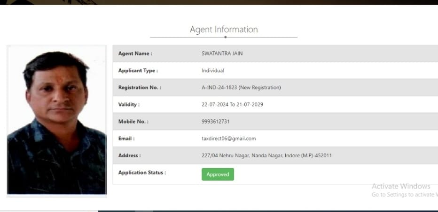Click the taxdirect06@gmail.com email address
This screenshot has width=438, height=212.
click(228, 139)
